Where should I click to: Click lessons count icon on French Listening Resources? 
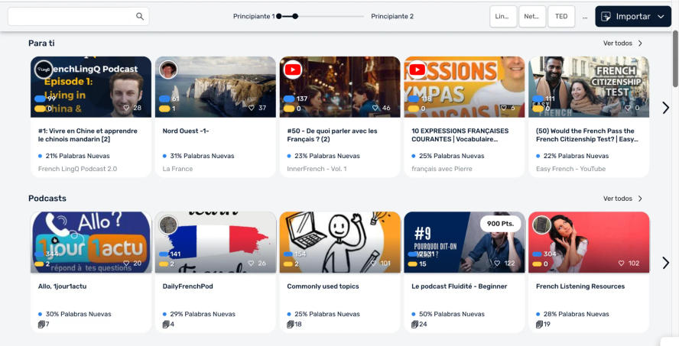(539, 324)
